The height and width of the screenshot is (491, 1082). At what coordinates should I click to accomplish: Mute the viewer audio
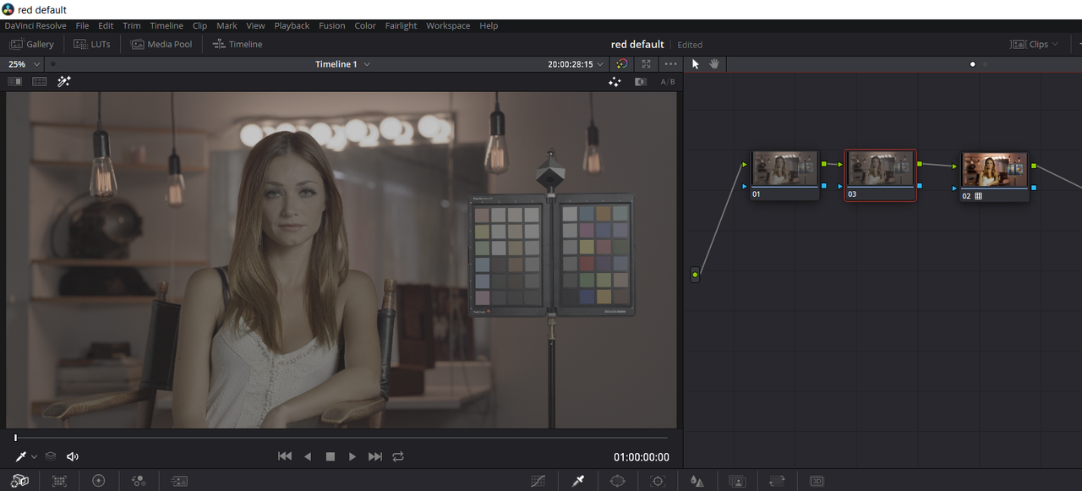(73, 456)
